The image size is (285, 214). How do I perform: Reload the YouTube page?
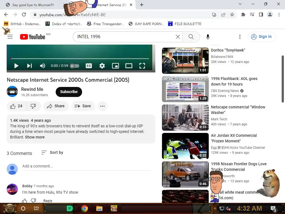pos(24,14)
